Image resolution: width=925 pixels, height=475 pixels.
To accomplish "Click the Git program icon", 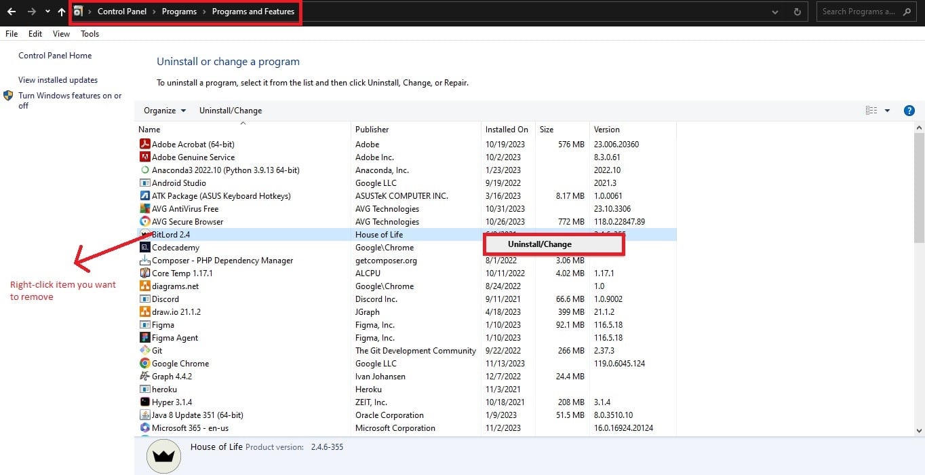I will (x=144, y=350).
